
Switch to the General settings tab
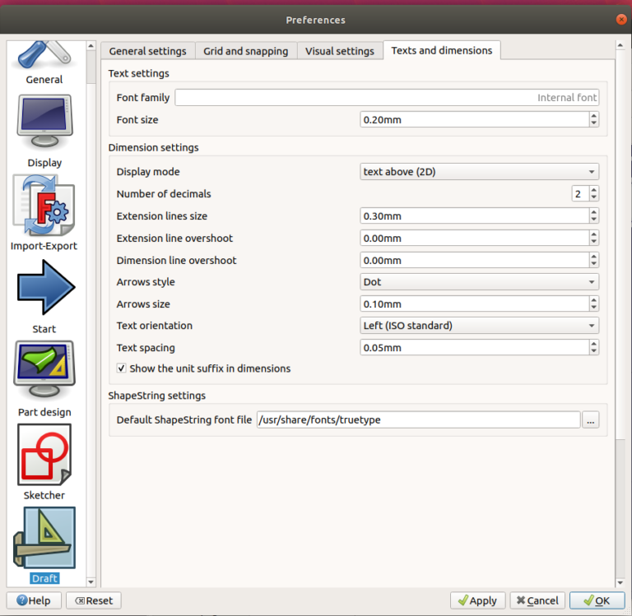click(148, 51)
